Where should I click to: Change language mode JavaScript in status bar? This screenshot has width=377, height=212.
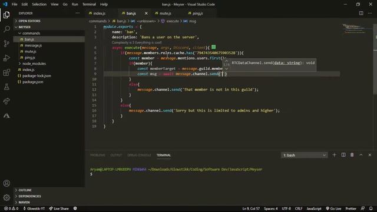click(x=314, y=208)
